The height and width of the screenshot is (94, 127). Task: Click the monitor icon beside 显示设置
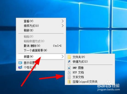[20, 63]
